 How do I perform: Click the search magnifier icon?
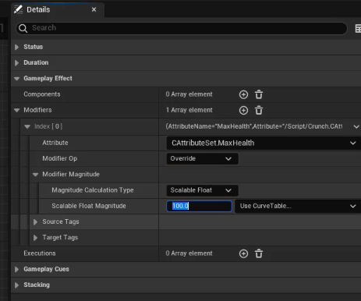point(23,28)
